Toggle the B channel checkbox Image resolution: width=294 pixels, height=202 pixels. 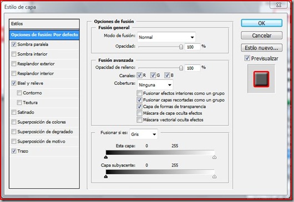tap(167, 75)
